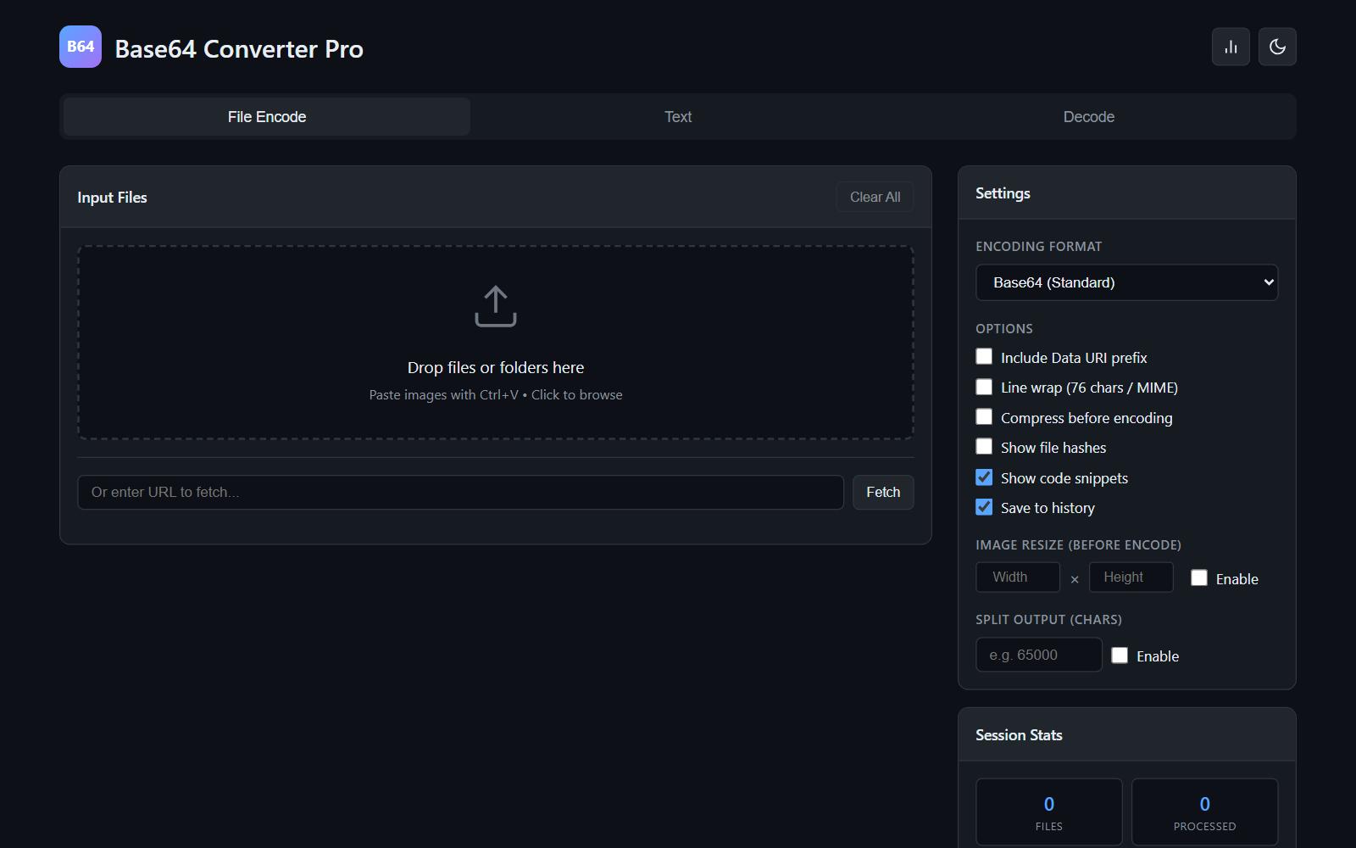Open the statistics bar chart icon
The height and width of the screenshot is (848, 1356).
click(1231, 47)
